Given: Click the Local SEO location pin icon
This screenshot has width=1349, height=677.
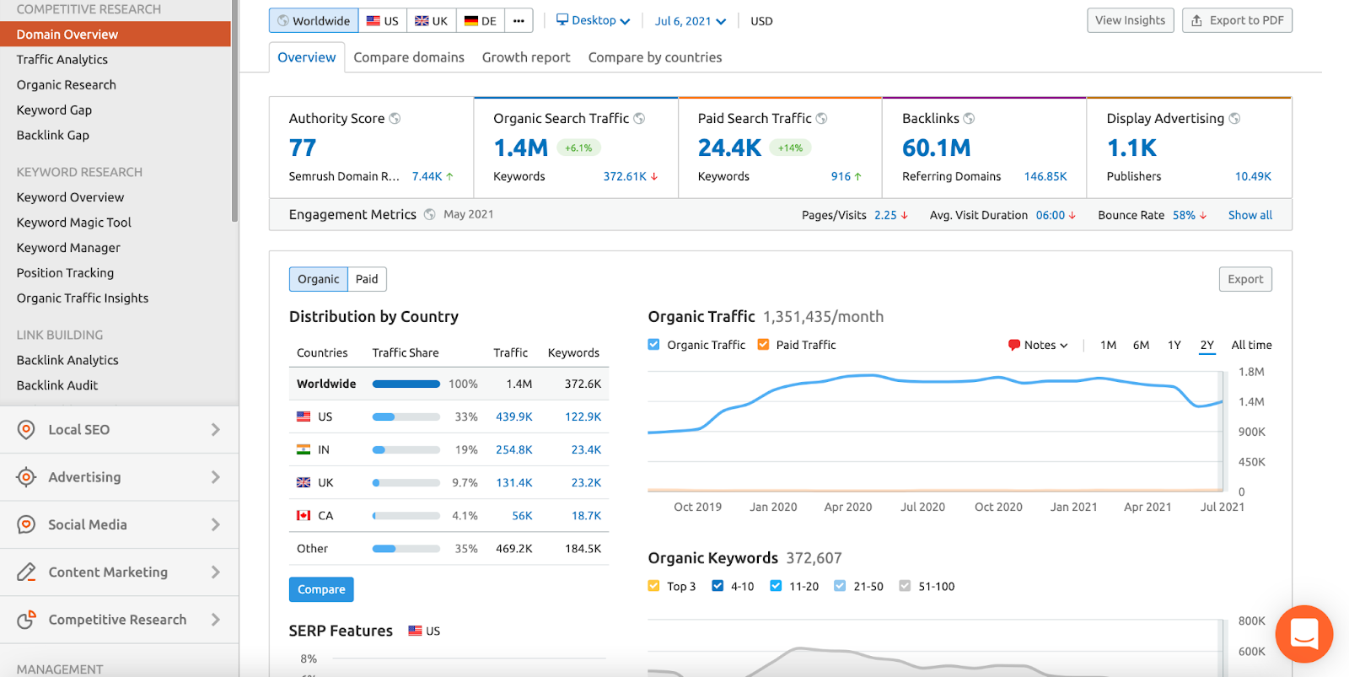Looking at the screenshot, I should [x=26, y=429].
